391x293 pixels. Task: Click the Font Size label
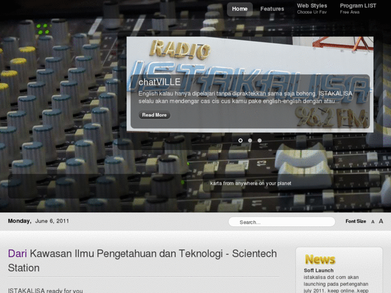(356, 221)
